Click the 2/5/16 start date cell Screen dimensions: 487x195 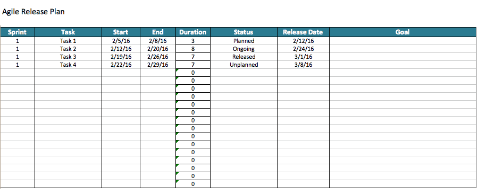click(121, 41)
